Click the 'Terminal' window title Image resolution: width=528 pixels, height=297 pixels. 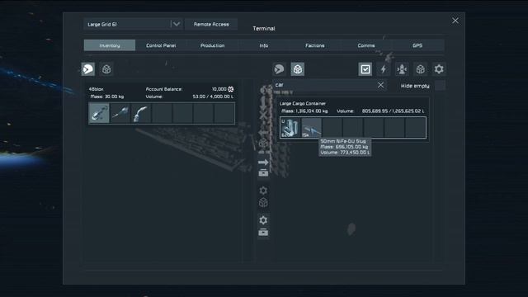click(264, 29)
